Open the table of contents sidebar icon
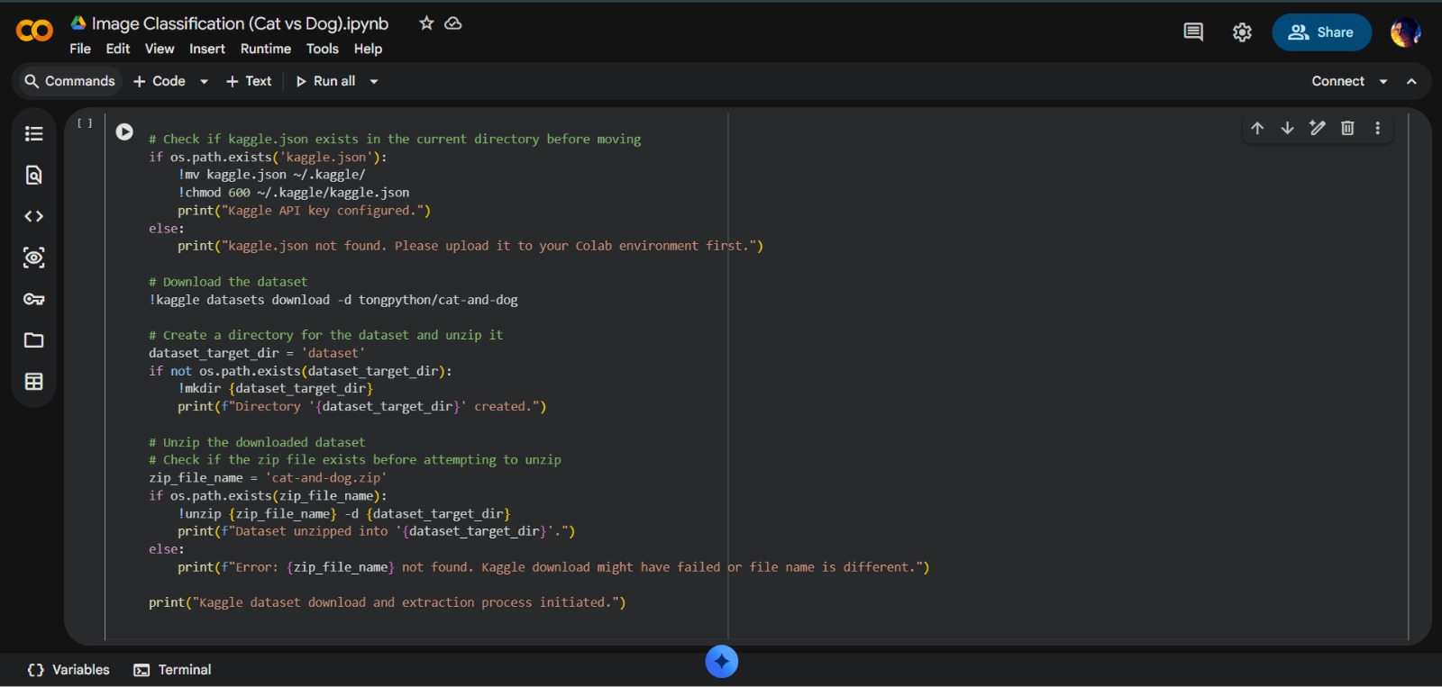This screenshot has height=687, width=1442. tap(34, 134)
